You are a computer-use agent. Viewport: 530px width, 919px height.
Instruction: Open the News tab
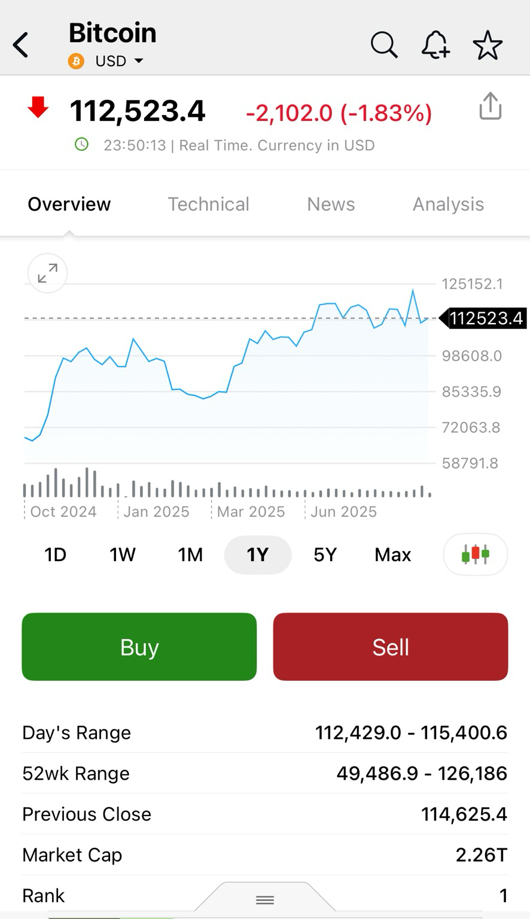coord(331,204)
